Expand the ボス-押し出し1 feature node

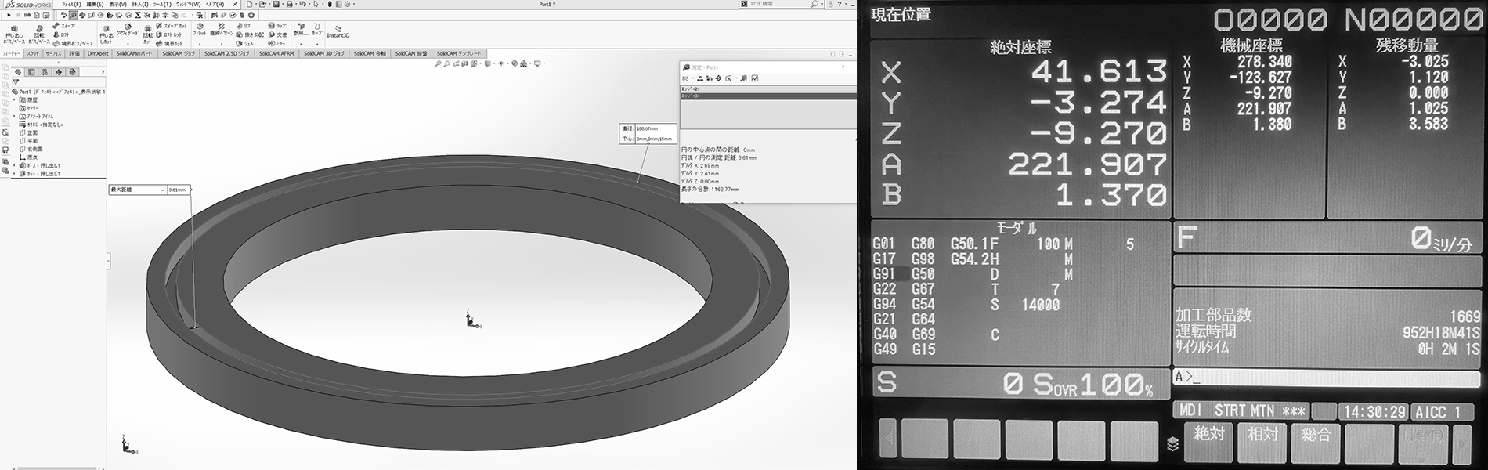14,166
